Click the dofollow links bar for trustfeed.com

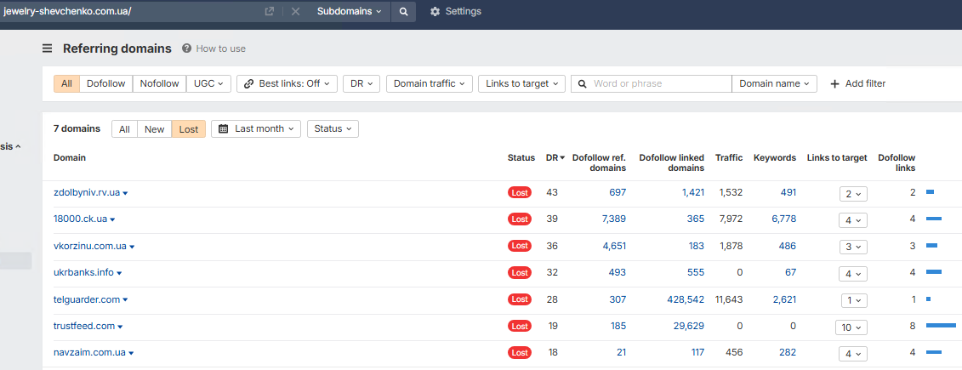pos(941,326)
